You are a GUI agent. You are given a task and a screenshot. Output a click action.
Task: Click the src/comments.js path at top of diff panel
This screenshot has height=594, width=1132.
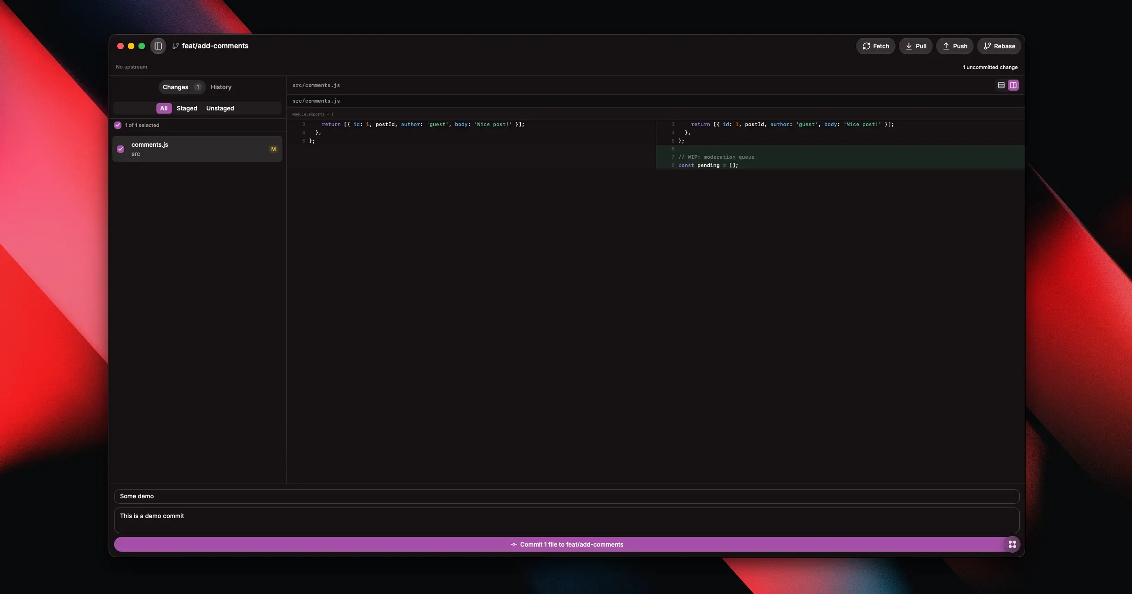click(x=316, y=85)
